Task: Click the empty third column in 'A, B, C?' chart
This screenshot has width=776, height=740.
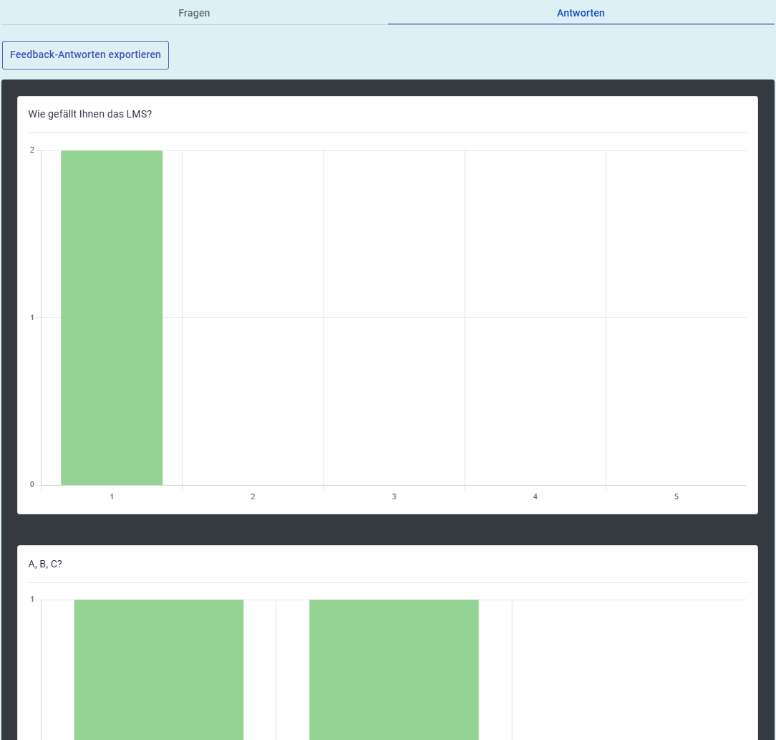Action: (629, 668)
